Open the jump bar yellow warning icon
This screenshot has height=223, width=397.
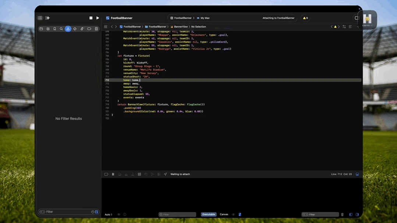[x=335, y=26]
